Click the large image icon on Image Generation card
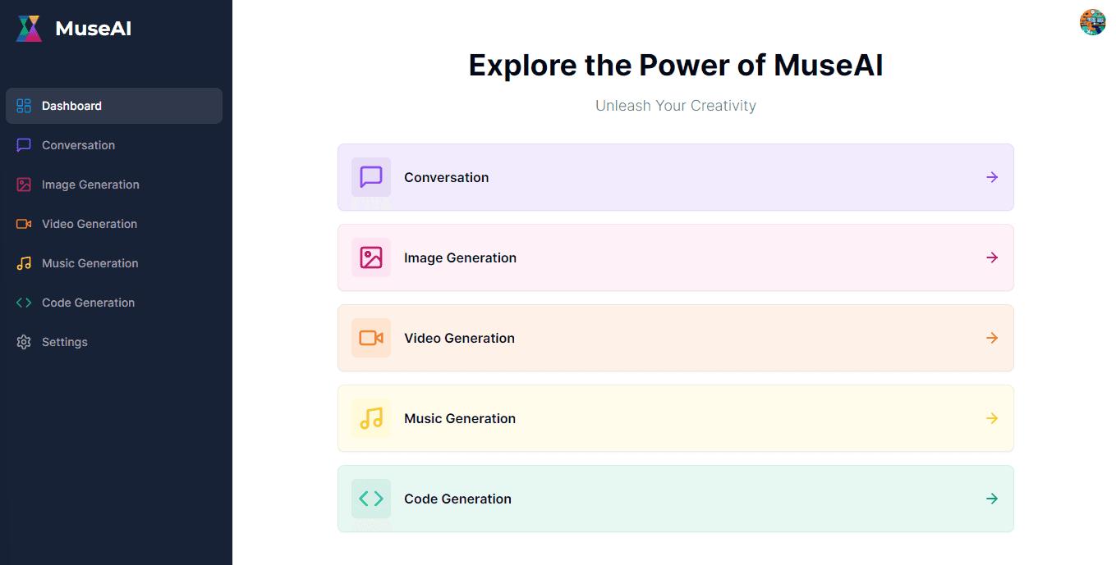This screenshot has width=1116, height=565. 371,257
